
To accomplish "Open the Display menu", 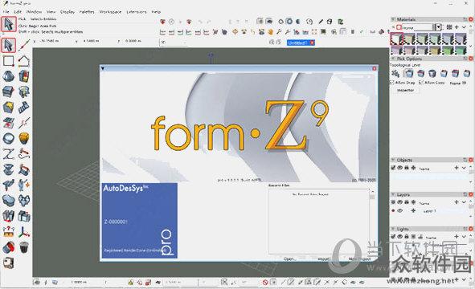I will coord(68,12).
